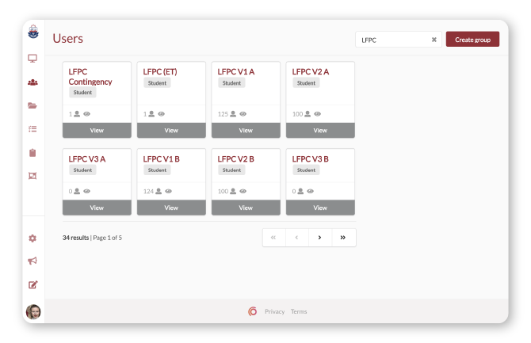Open the user profile avatar
The height and width of the screenshot is (343, 531).
[33, 311]
